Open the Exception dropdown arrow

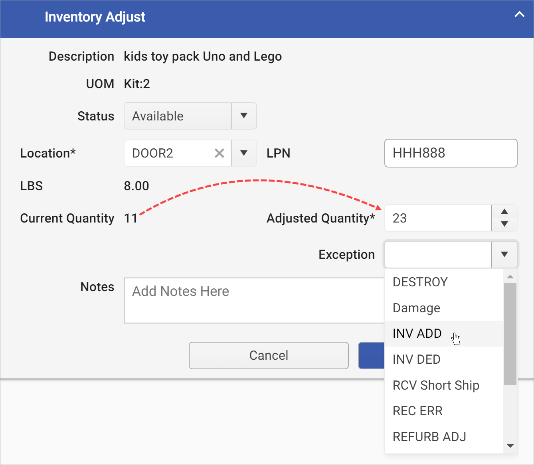tap(504, 254)
